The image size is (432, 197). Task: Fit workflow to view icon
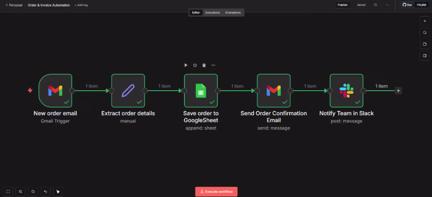tap(8, 192)
